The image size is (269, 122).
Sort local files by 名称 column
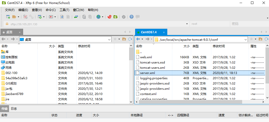click(19, 46)
